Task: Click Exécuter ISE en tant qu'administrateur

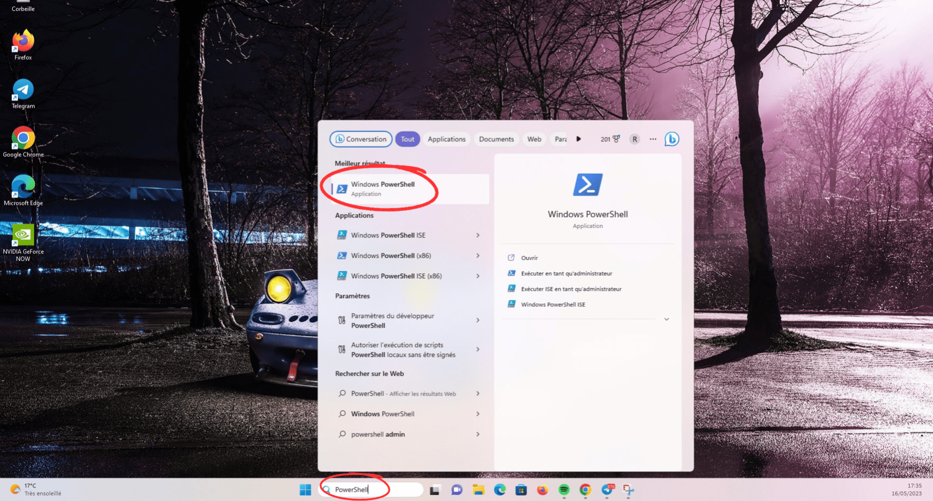Action: coord(571,289)
